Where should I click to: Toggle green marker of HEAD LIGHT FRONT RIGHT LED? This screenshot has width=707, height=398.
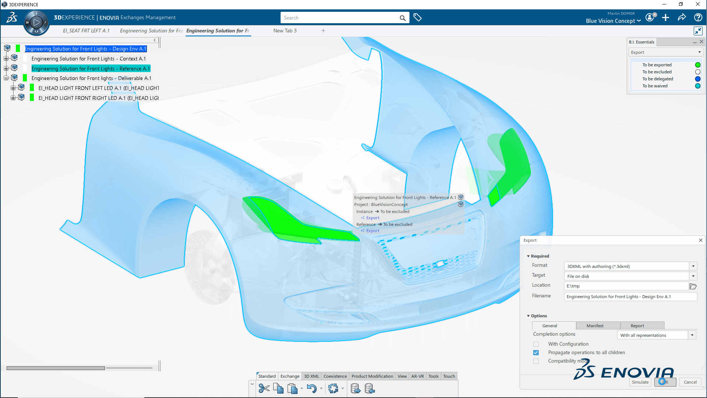32,98
